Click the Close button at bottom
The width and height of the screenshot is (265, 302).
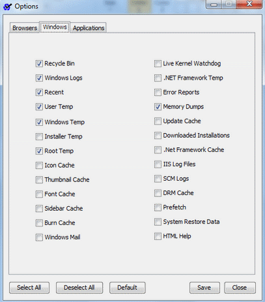(x=240, y=288)
